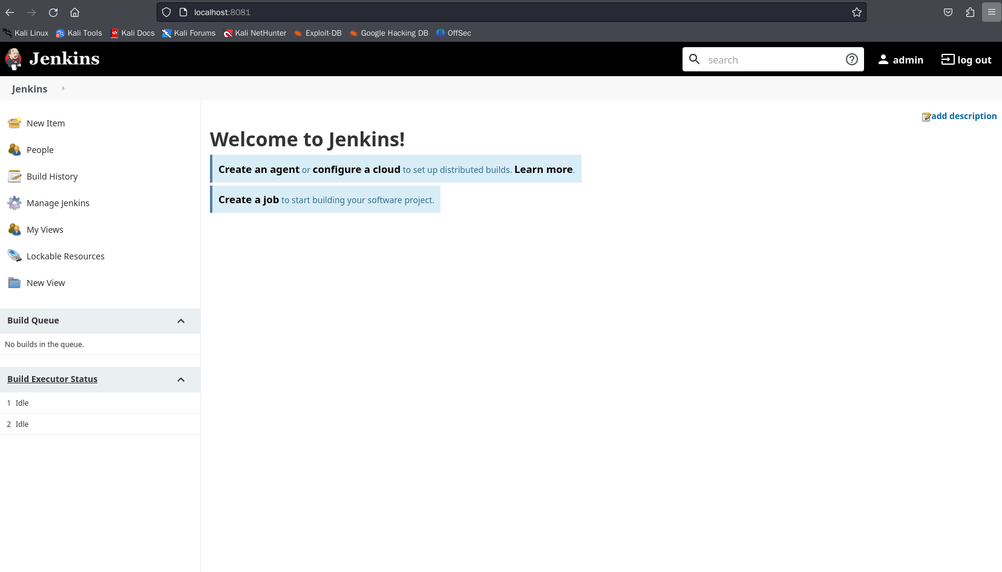Click the My Views icon
1002x572 pixels.
click(x=15, y=230)
